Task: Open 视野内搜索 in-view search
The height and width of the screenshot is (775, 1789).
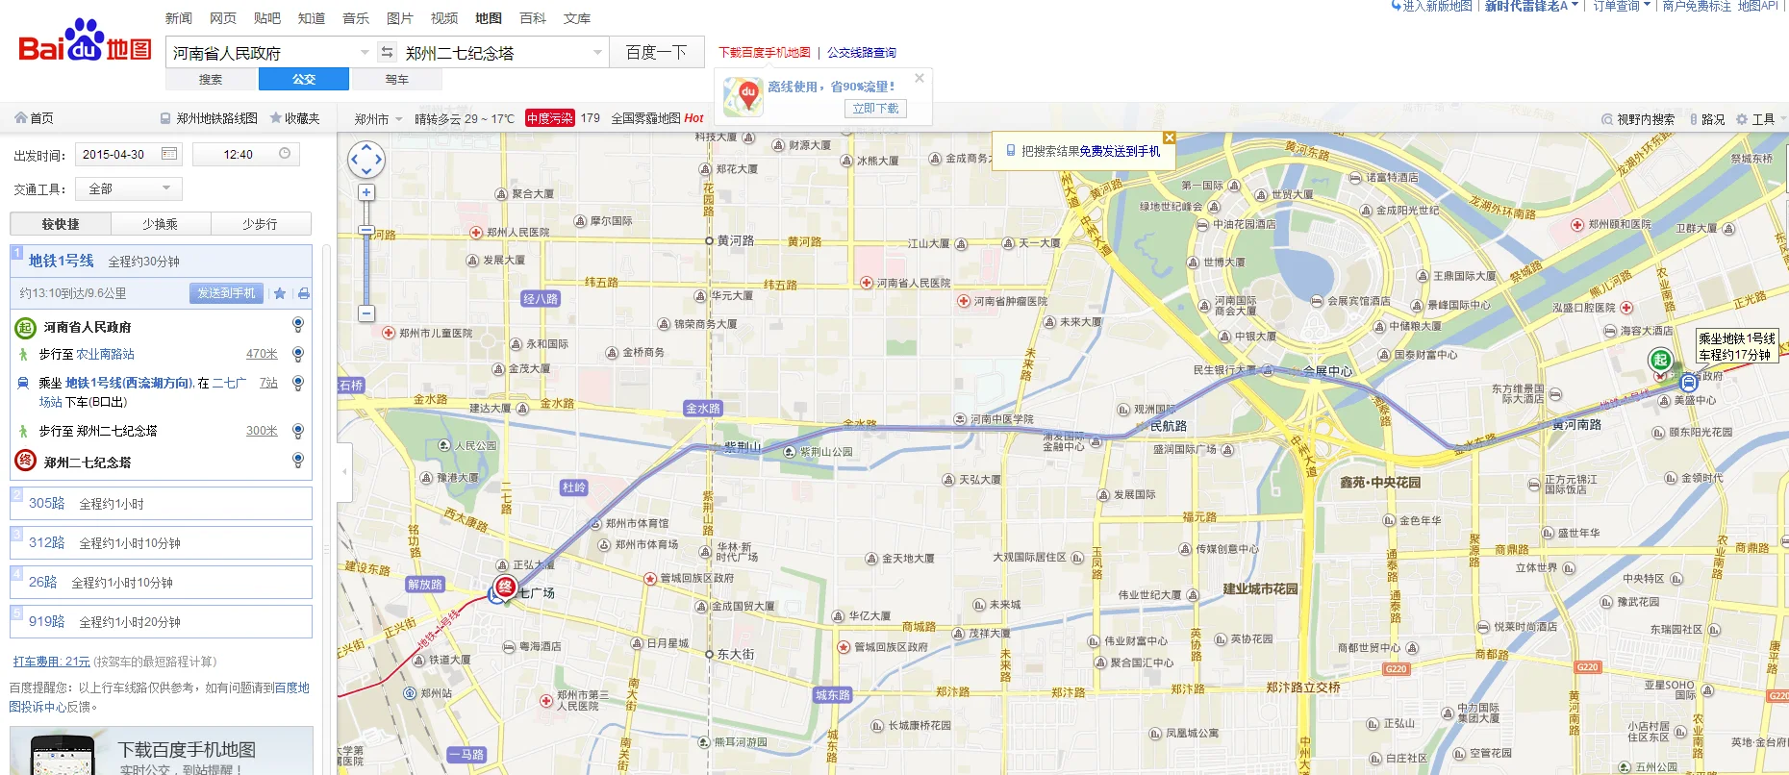Action: (1638, 119)
